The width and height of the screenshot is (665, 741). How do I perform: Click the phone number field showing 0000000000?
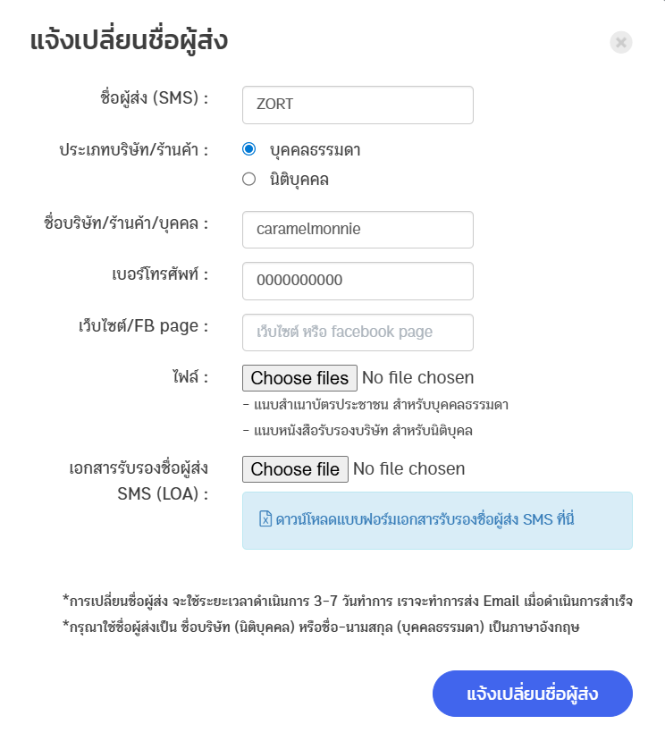tap(358, 281)
